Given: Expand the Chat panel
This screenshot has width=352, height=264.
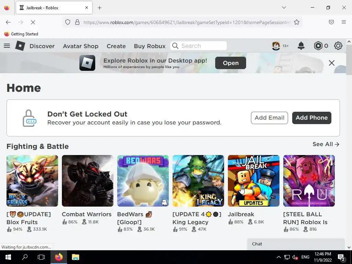Looking at the screenshot, I should pos(296,244).
